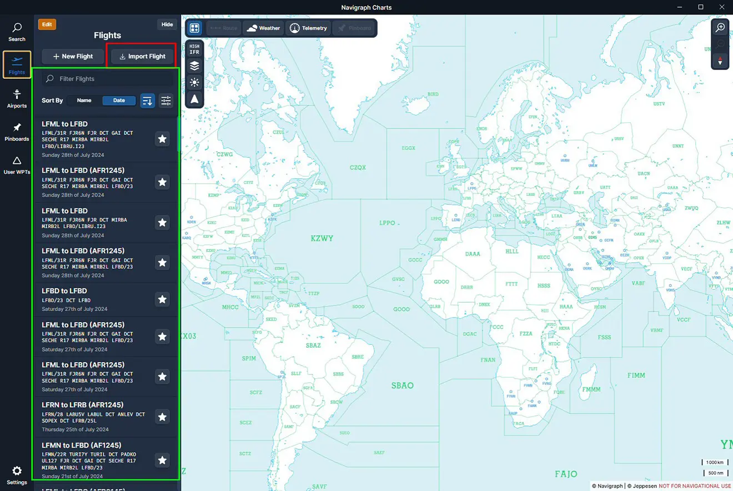Screen dimensions: 733x491
Task: Click the KZWY region label on map
Action: point(322,238)
